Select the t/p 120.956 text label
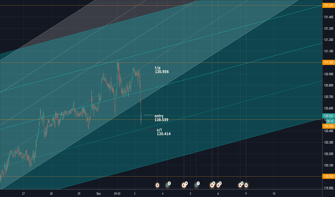Image resolution: width=335 pixels, height=197 pixels. (x=161, y=70)
